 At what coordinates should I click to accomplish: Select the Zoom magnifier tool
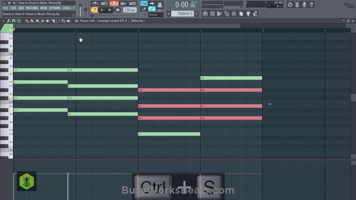(x=63, y=21)
